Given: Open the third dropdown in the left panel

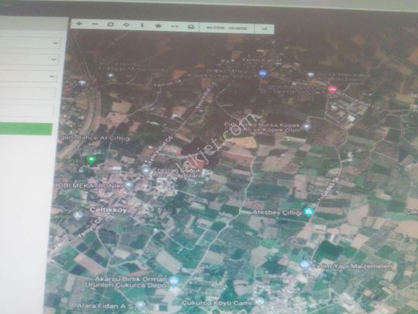Looking at the screenshot, I should click(x=28, y=76).
